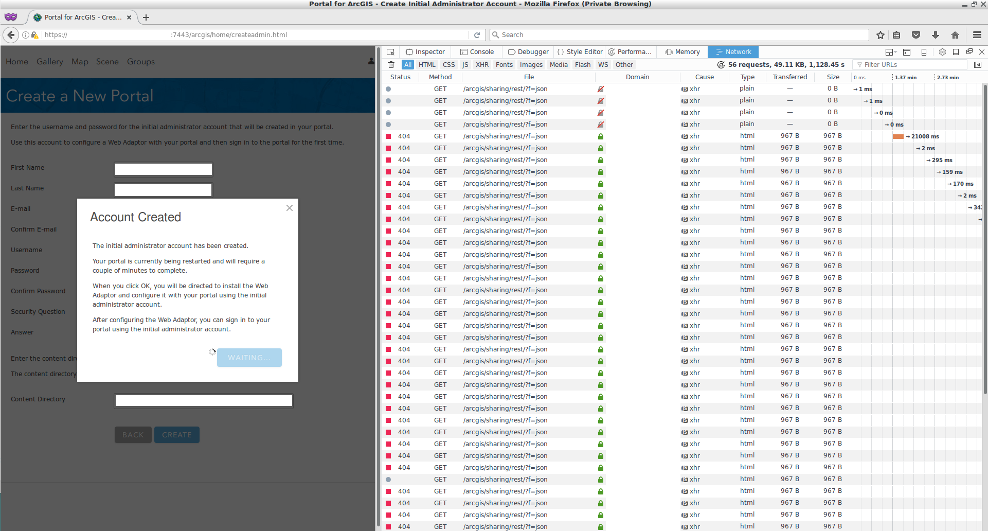Sort requests by Type column
The height and width of the screenshot is (531, 988).
click(x=747, y=77)
